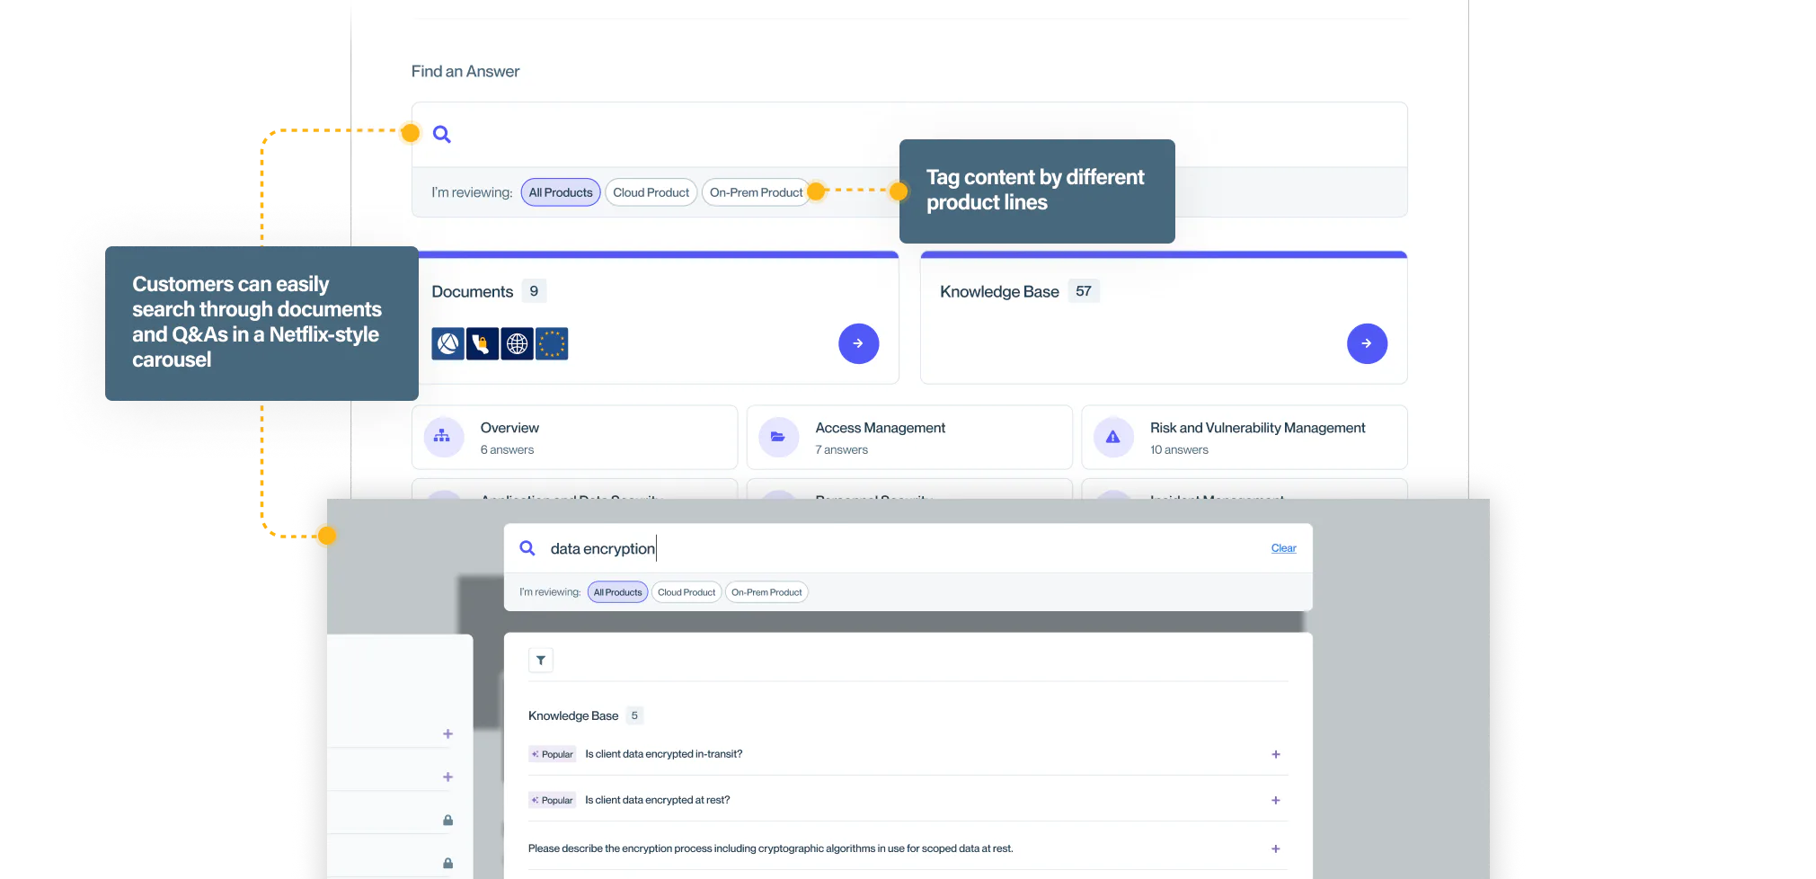
Task: Click the Knowledge Base count badge 57
Action: (1084, 291)
